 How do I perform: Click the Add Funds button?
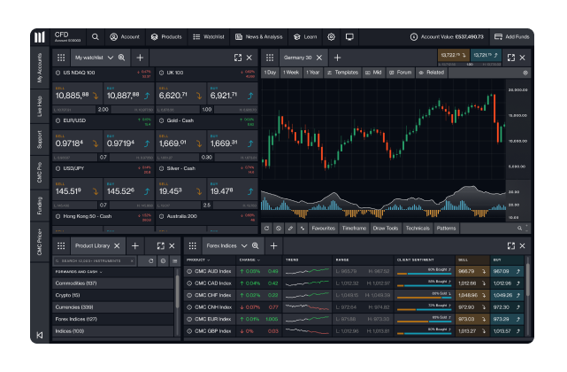[511, 37]
